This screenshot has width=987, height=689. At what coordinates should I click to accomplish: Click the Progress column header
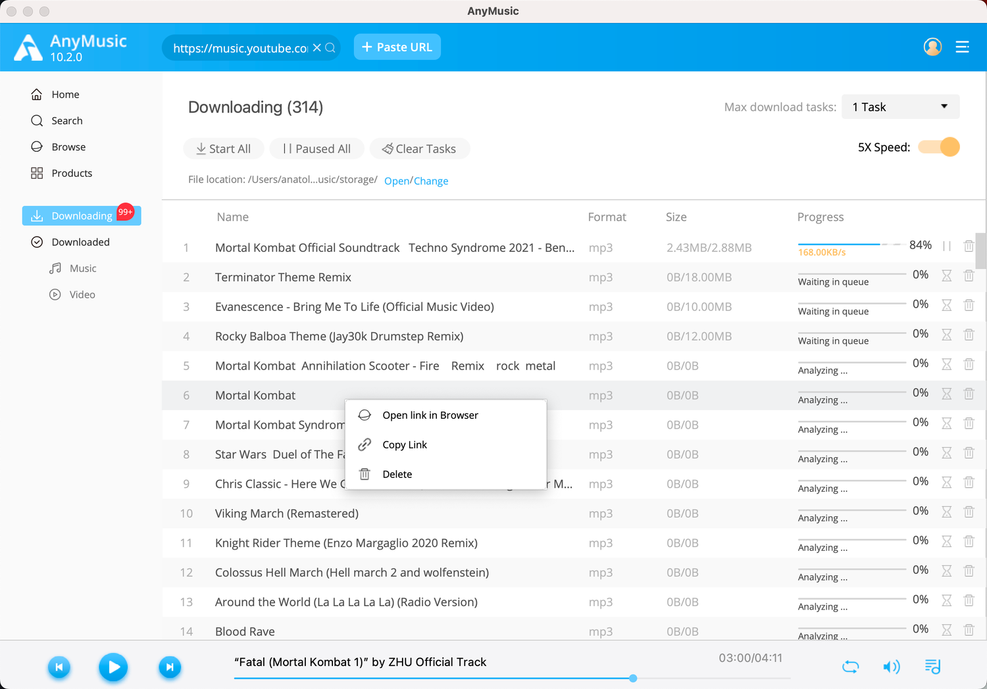(x=820, y=217)
